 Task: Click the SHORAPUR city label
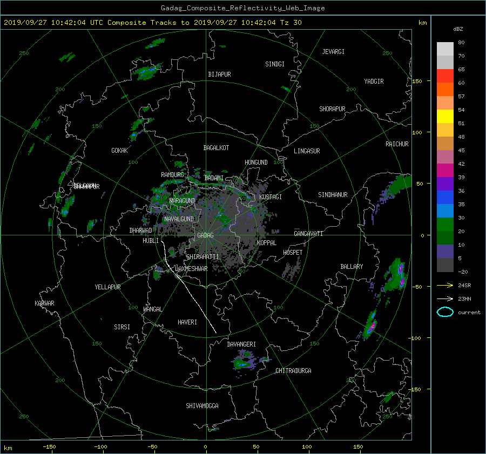click(x=332, y=109)
